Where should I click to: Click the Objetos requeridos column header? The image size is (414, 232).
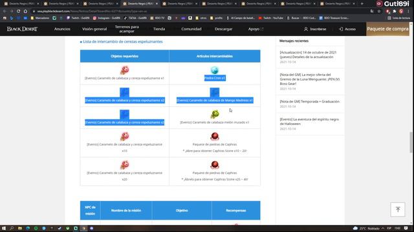pos(125,56)
